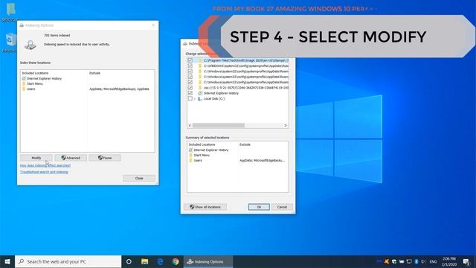Image resolution: width=476 pixels, height=268 pixels.
Task: Click the horizontal scrollbar left arrow
Action: (190, 125)
